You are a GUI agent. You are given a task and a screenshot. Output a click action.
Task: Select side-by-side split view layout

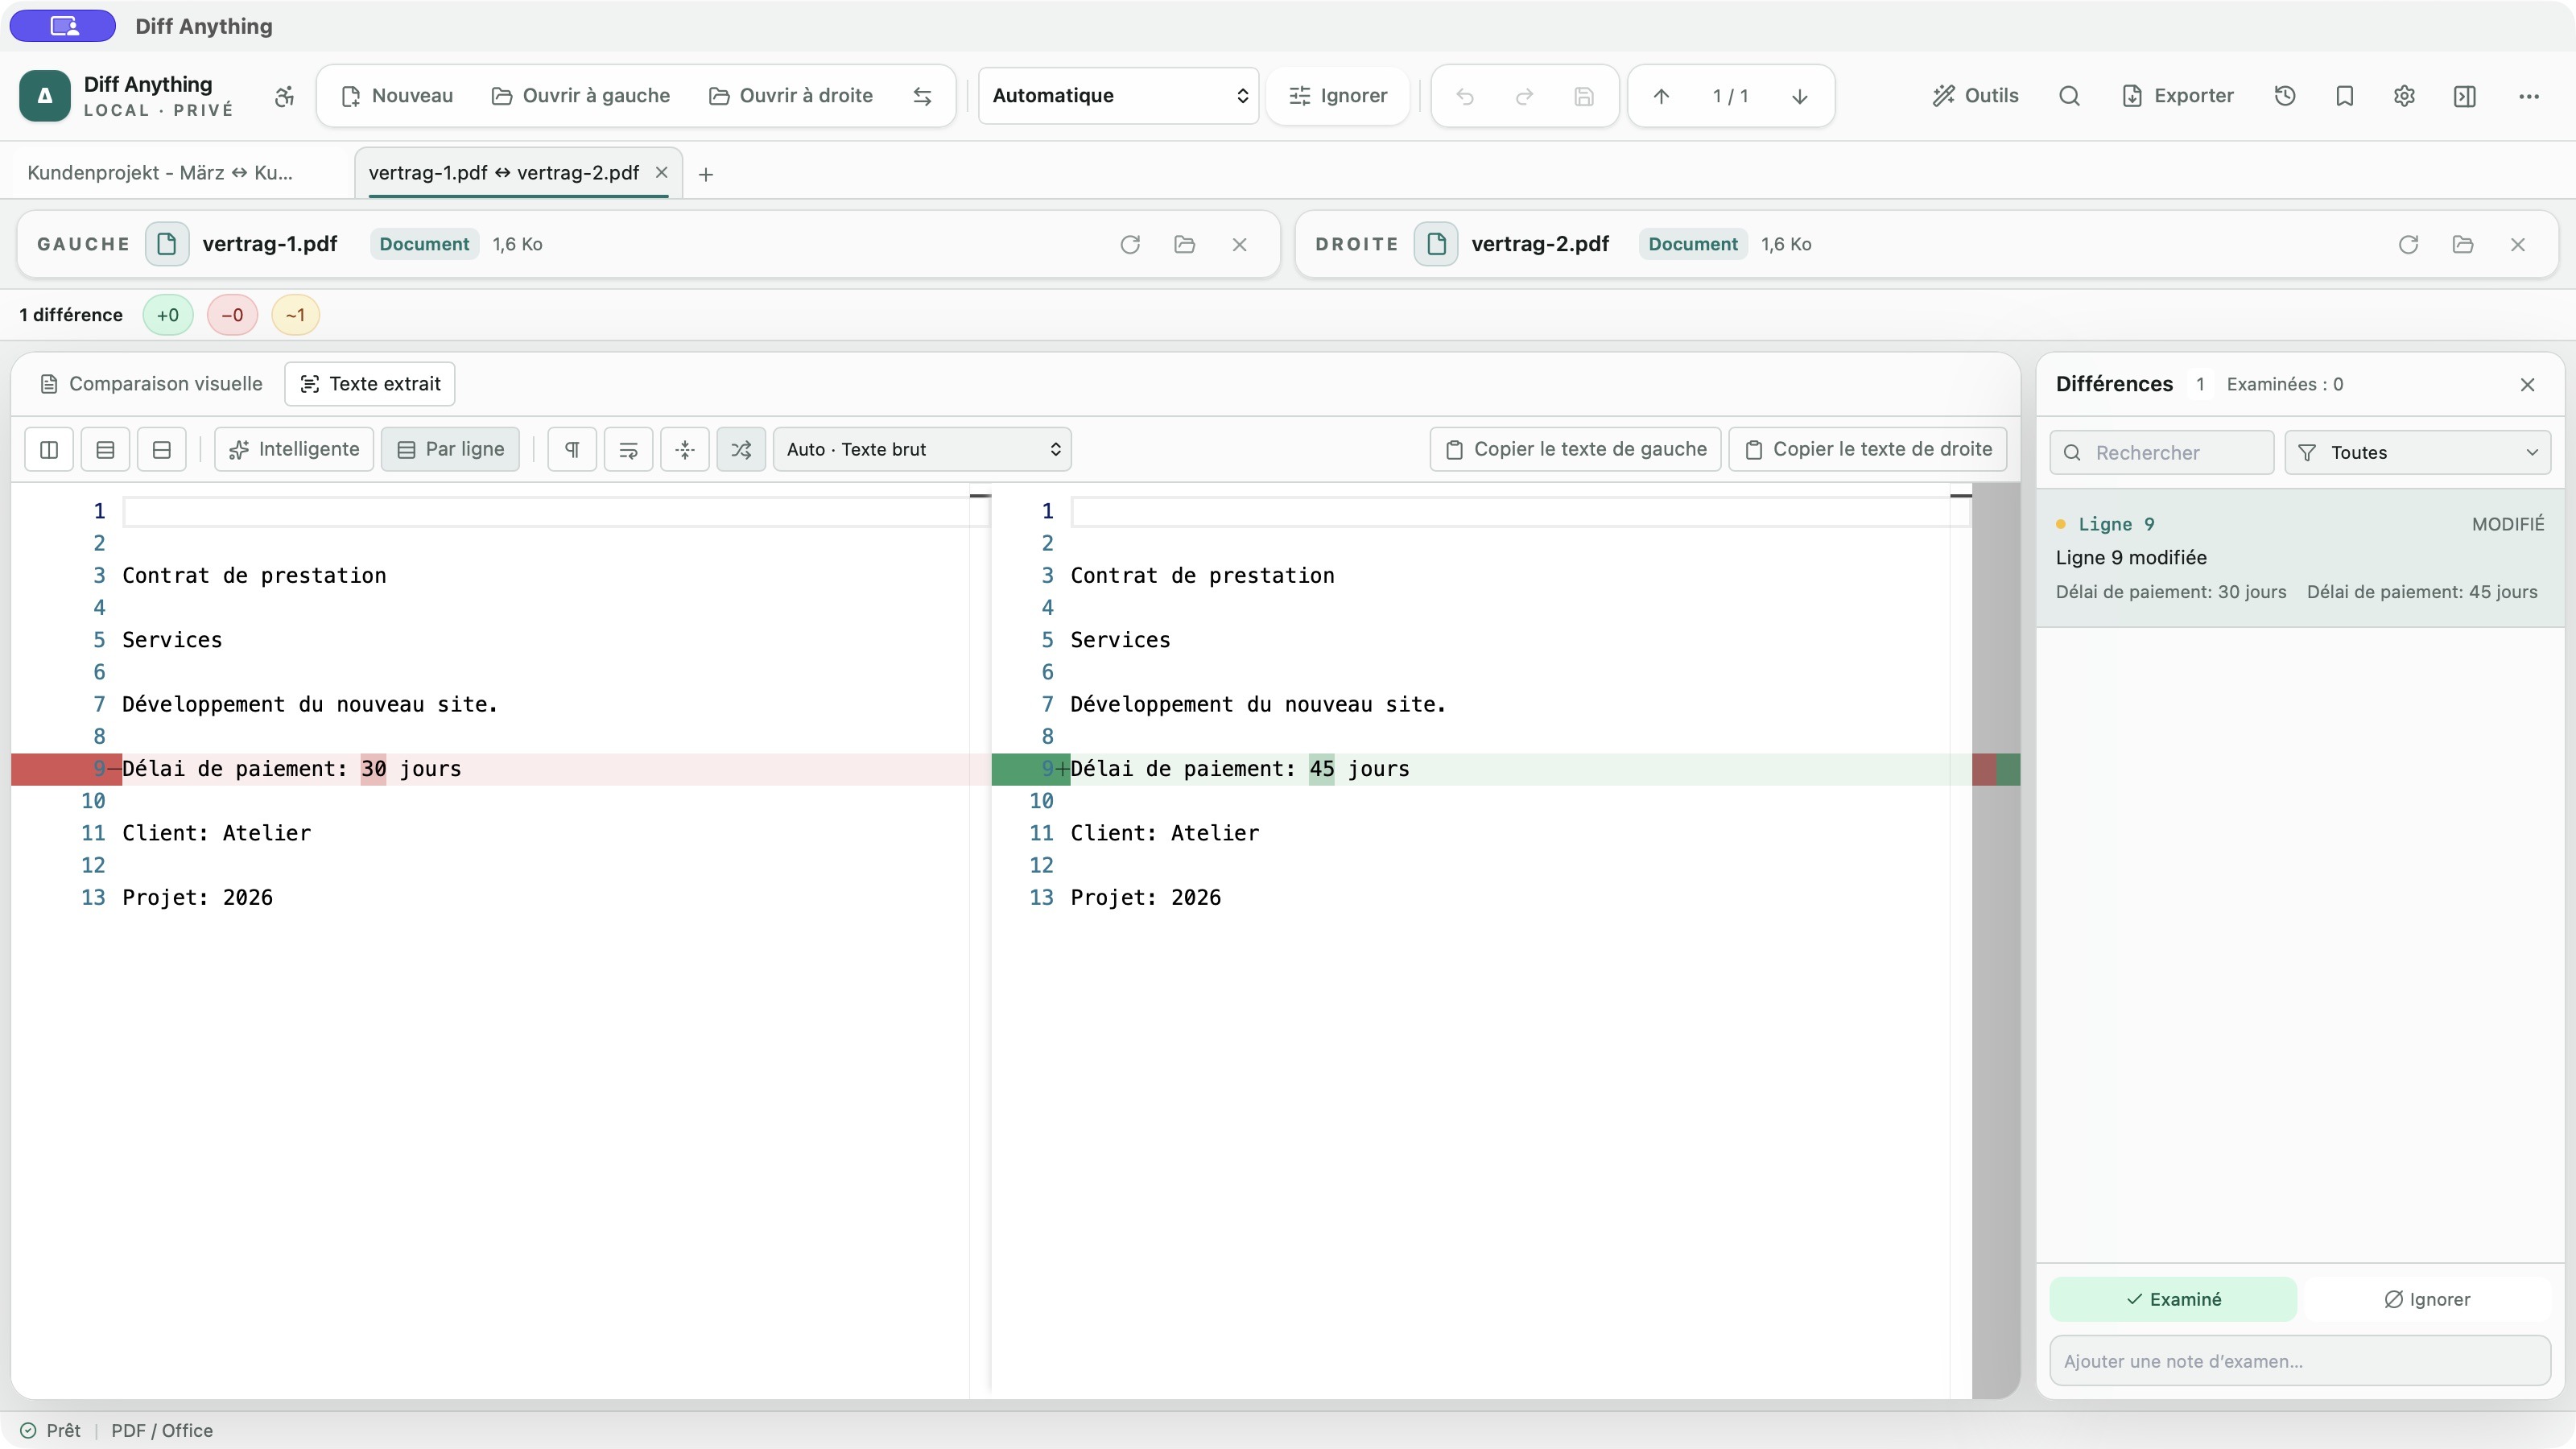tap(49, 450)
